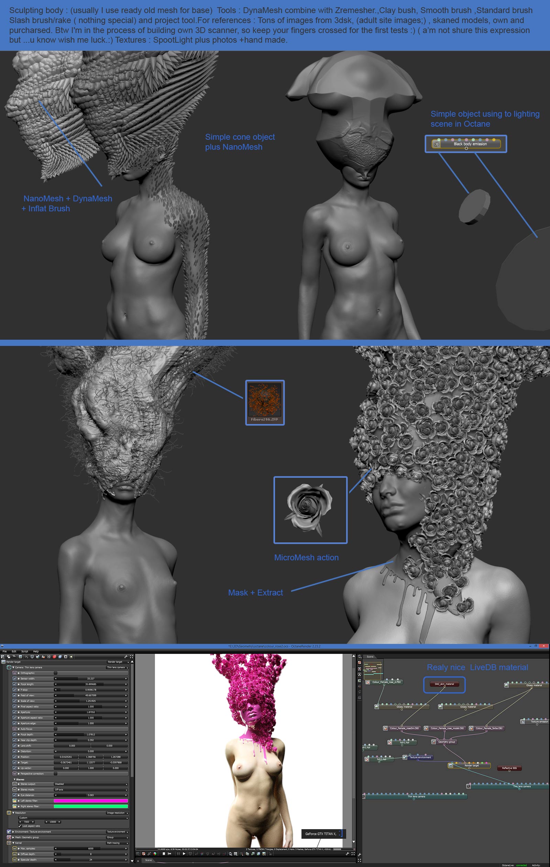The image size is (550, 867).
Task: Select the Scene tab below the render viewport
Action: [x=148, y=860]
